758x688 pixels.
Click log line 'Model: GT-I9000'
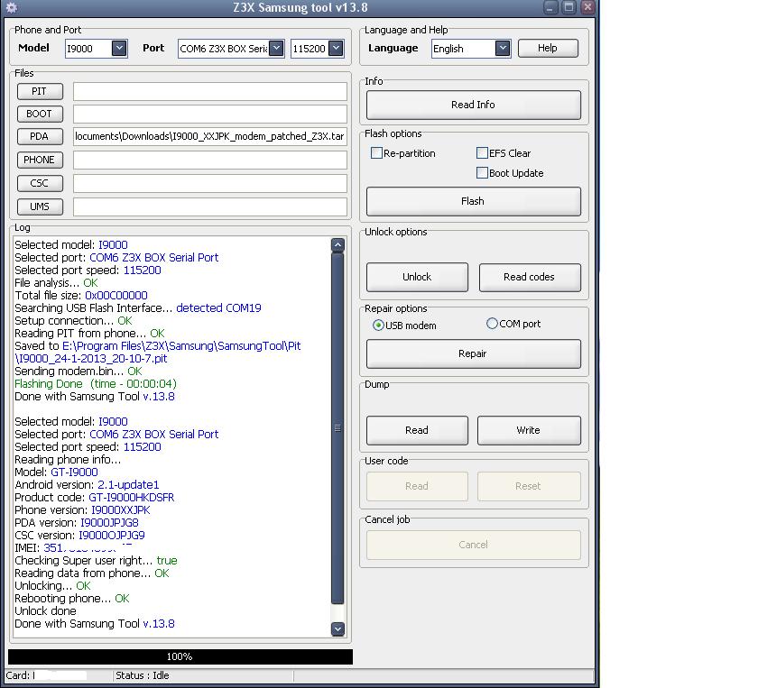click(x=56, y=472)
